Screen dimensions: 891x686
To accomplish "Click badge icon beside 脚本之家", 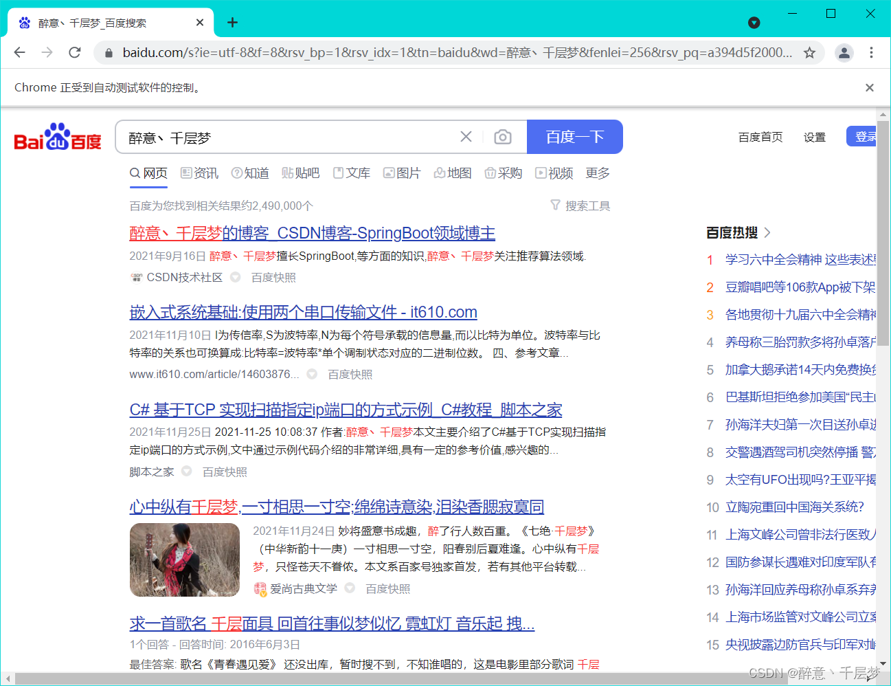I will [x=187, y=472].
